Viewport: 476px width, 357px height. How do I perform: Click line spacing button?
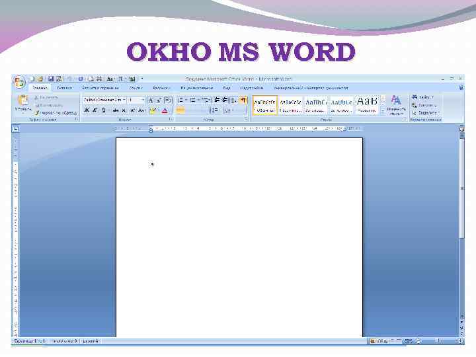pyautogui.click(x=215, y=110)
